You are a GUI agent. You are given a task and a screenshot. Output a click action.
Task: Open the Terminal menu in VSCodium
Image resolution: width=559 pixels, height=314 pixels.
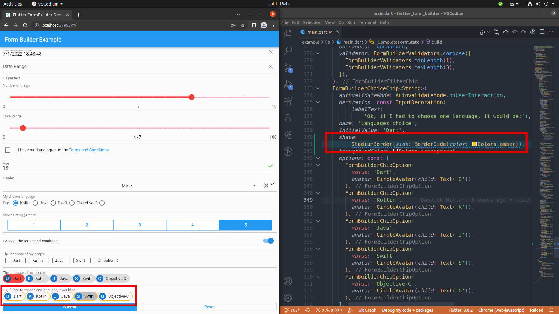click(367, 22)
